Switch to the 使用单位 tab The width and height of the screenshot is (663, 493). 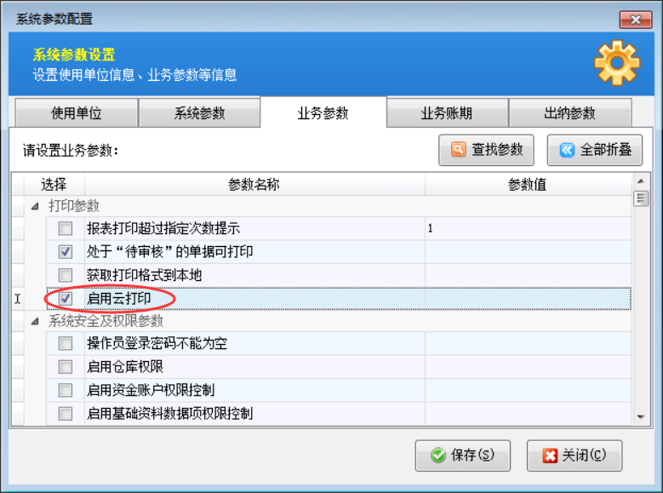coord(76,114)
